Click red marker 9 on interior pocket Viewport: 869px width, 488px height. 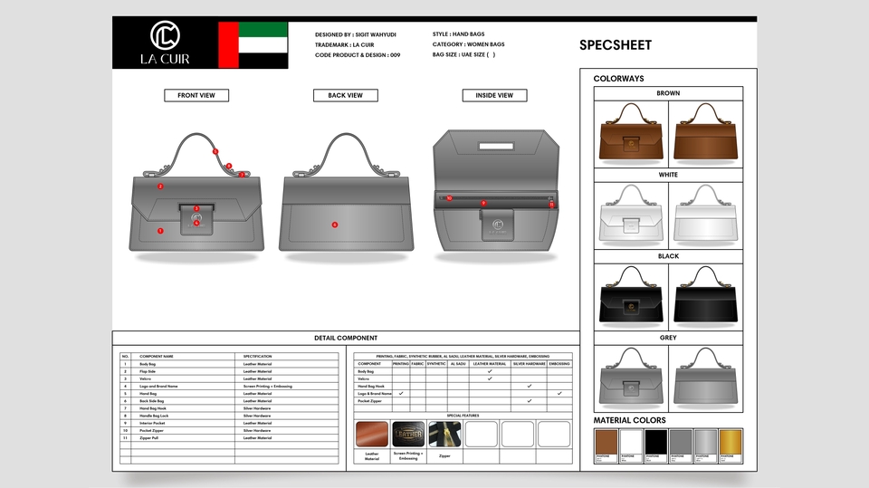483,203
